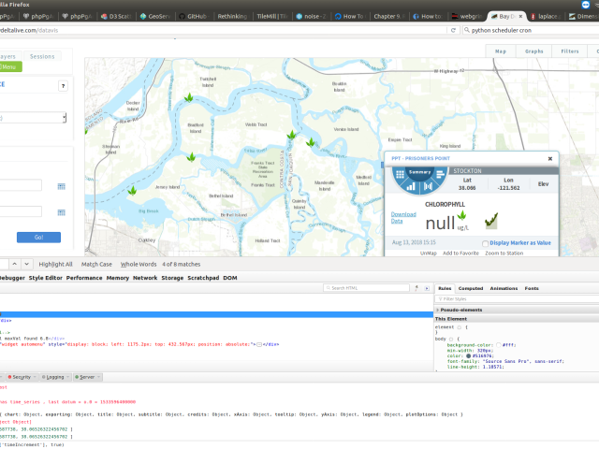Image resolution: width=599 pixels, height=449 pixels.
Task: Open the Performance devtools tab
Action: [x=84, y=278]
